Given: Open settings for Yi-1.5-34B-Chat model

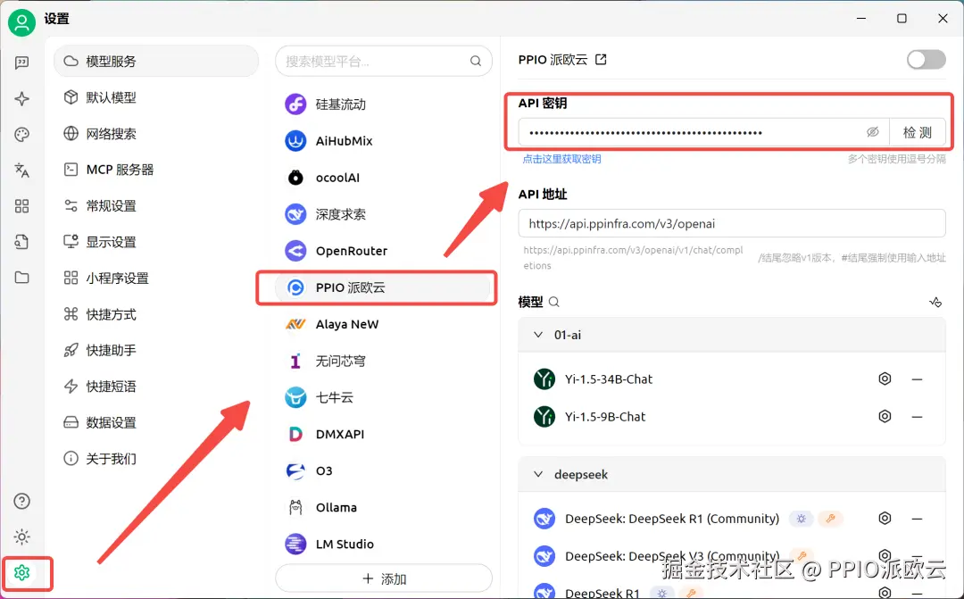Looking at the screenshot, I should click(x=885, y=379).
